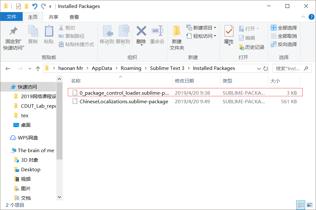Switch to details view in the status bar
Viewport: 316px width, 210px height.
click(x=301, y=205)
